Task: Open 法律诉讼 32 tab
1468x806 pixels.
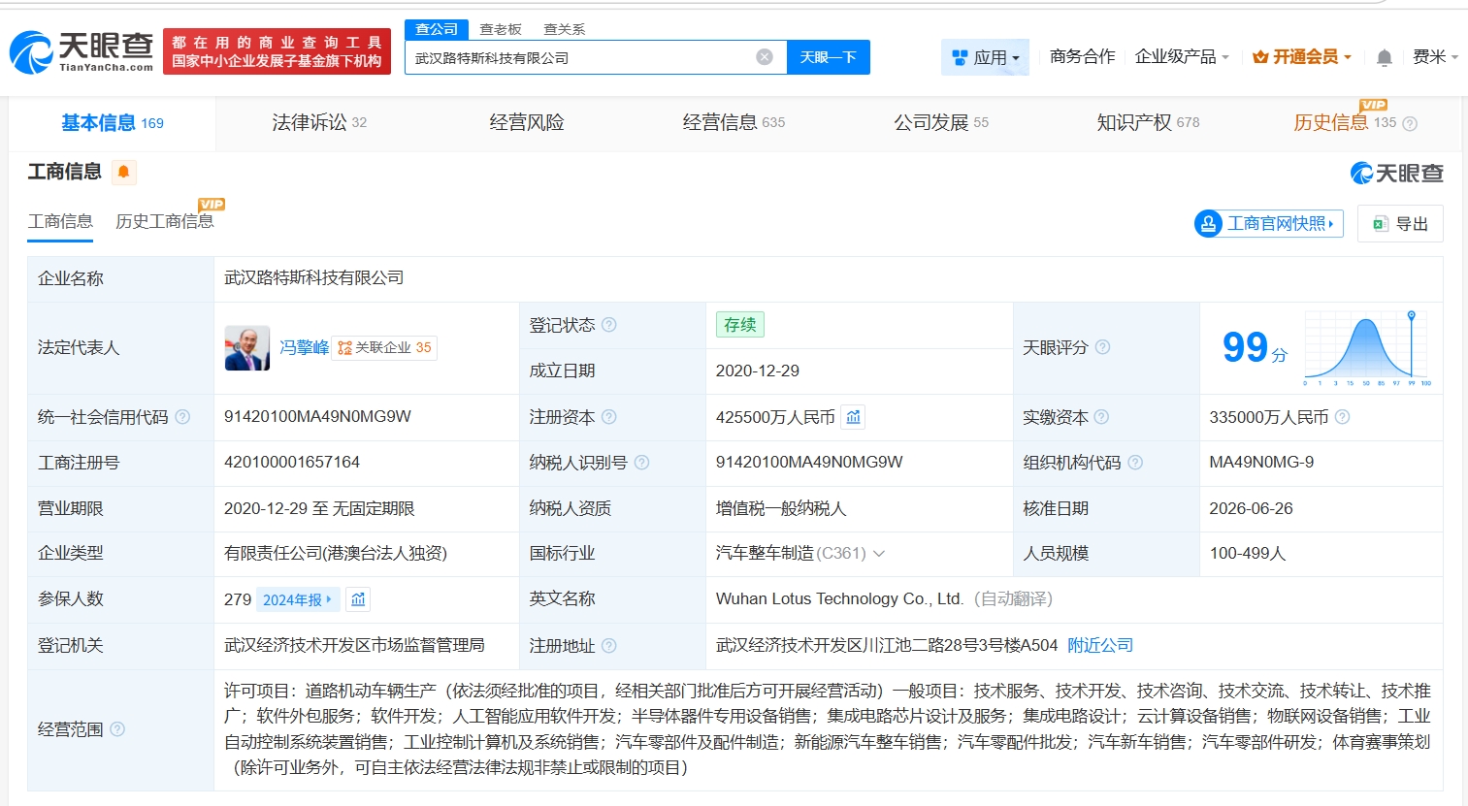Action: pyautogui.click(x=319, y=123)
